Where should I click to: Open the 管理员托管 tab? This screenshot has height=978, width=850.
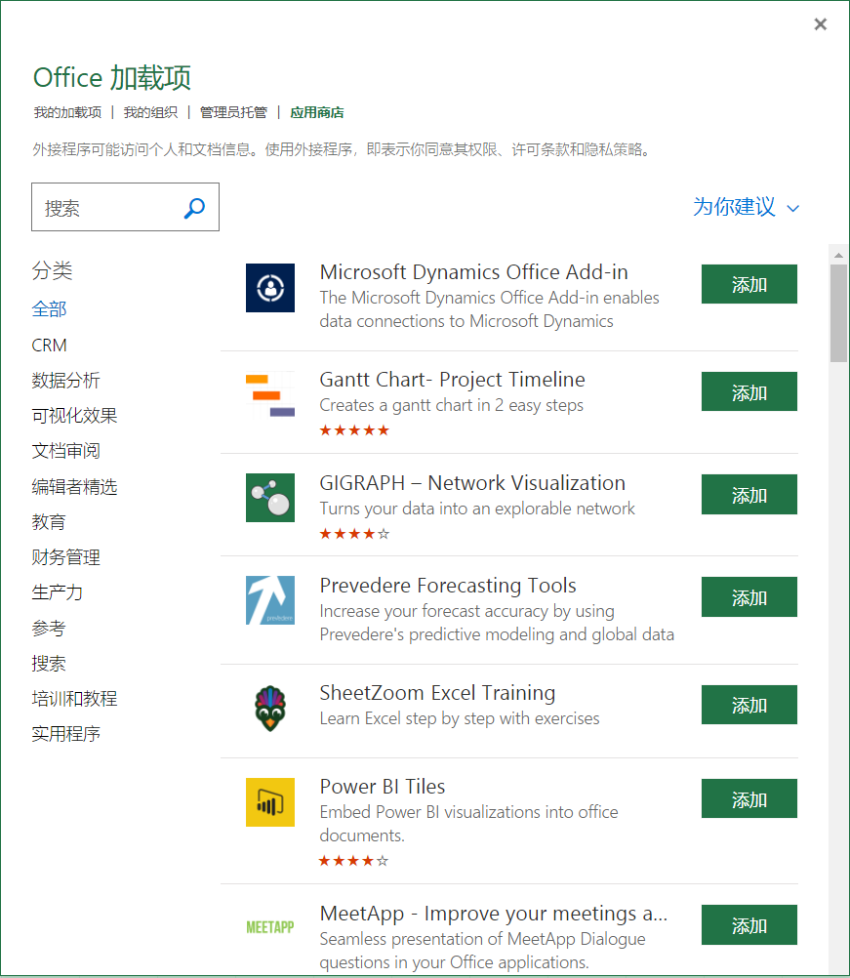click(x=234, y=111)
